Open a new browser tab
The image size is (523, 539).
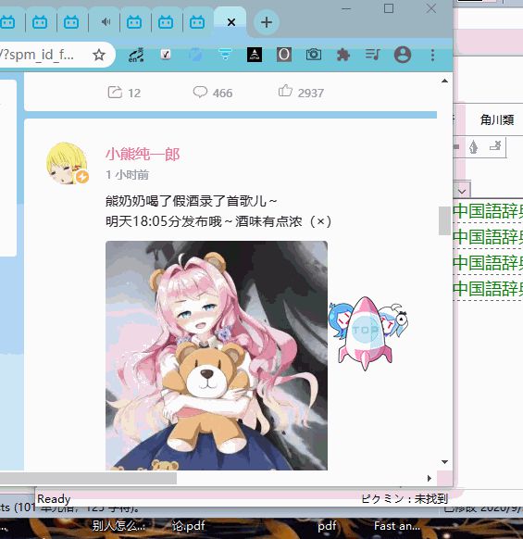267,22
